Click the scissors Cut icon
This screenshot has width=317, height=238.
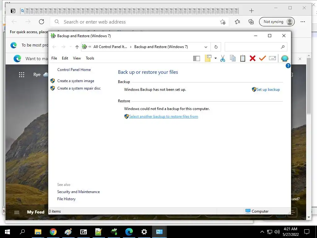pos(223,58)
